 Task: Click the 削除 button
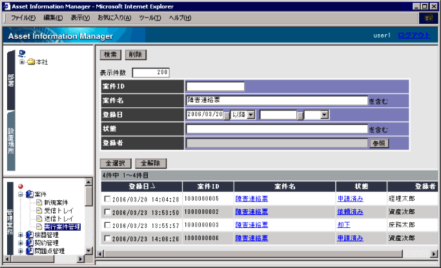pos(136,54)
